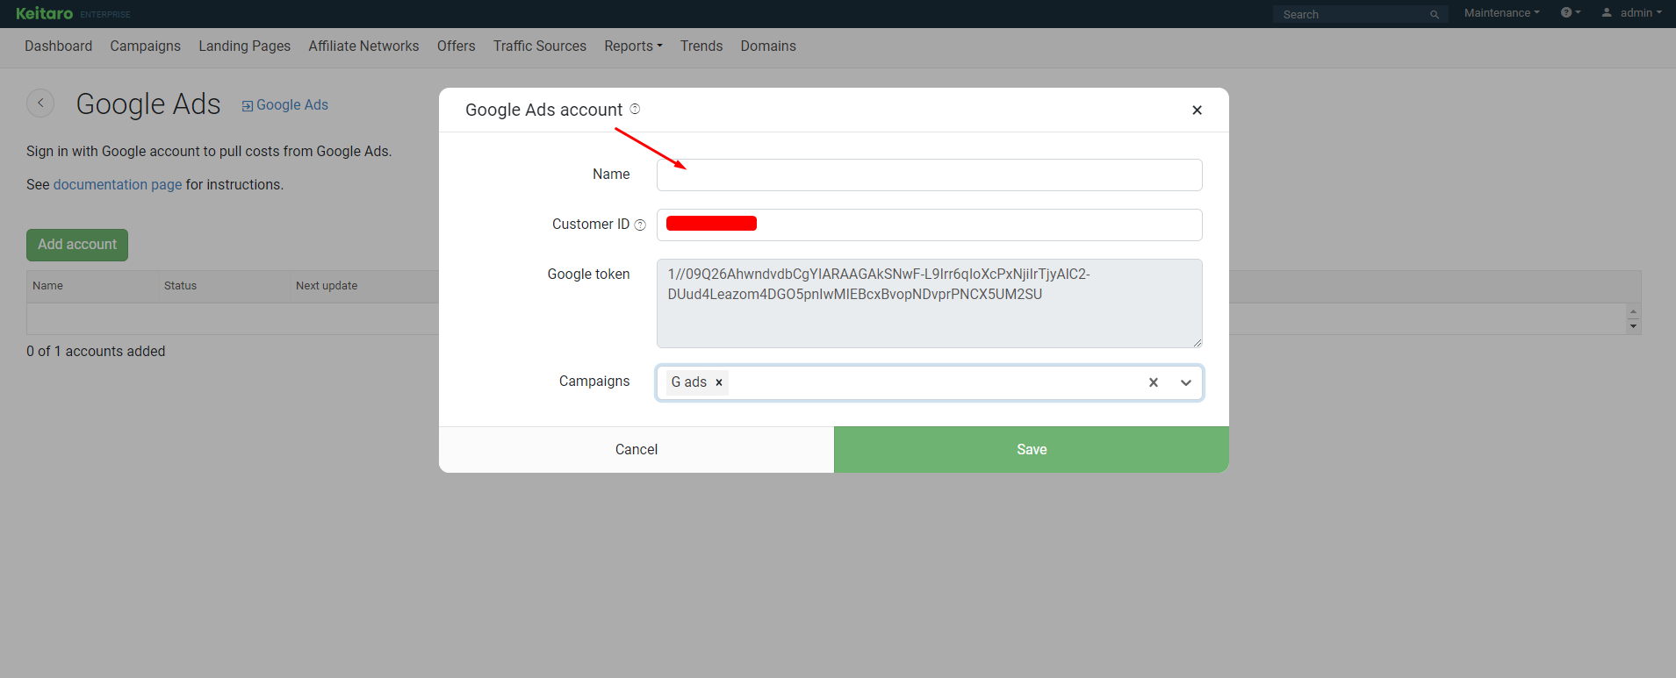Screen dimensions: 1676x678
Task: Open Affiliate Networks
Action: click(x=363, y=46)
